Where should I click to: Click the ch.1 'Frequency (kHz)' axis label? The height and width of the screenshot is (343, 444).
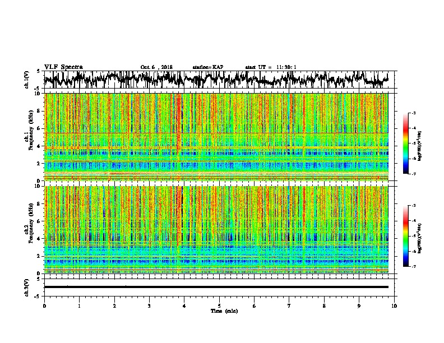pos(31,131)
